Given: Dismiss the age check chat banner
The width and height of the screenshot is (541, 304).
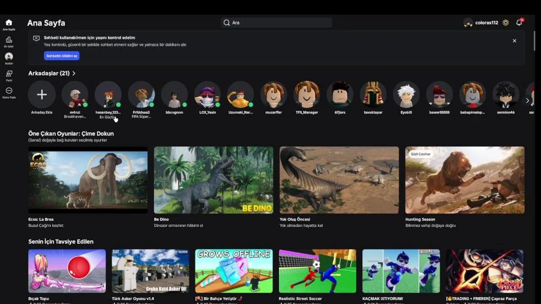Looking at the screenshot, I should [514, 41].
